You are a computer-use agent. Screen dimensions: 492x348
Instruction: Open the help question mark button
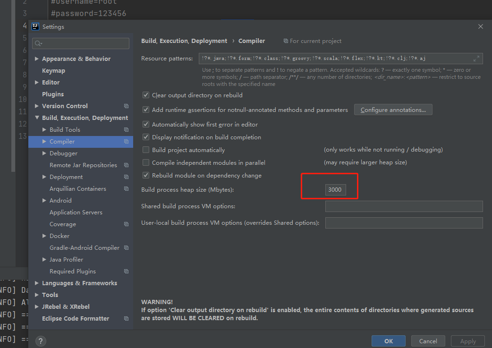pyautogui.click(x=41, y=341)
